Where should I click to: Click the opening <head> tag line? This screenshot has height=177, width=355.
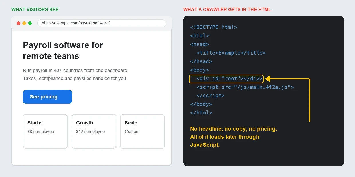(x=200, y=44)
